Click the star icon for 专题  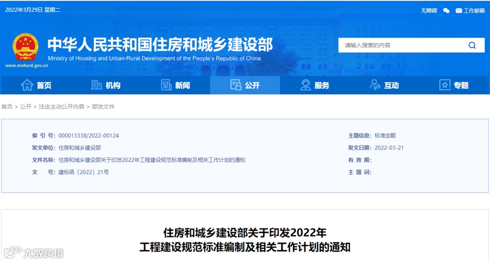pos(445,85)
